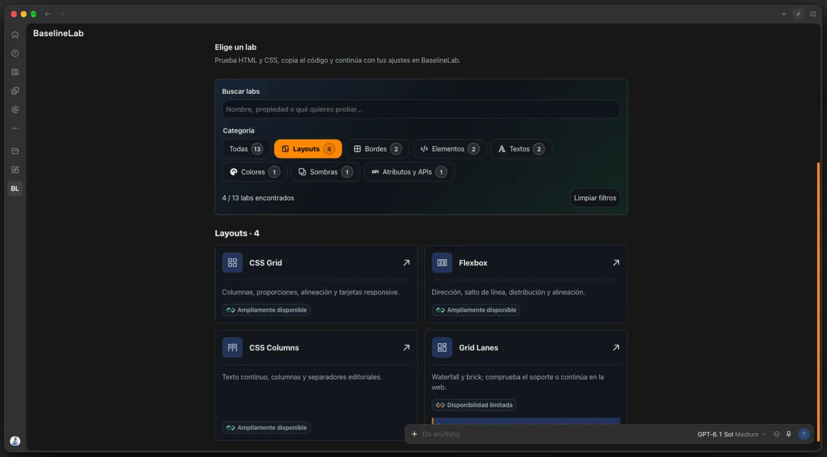Open the @ mentions icon in sidebar
The height and width of the screenshot is (457, 827).
(x=15, y=109)
